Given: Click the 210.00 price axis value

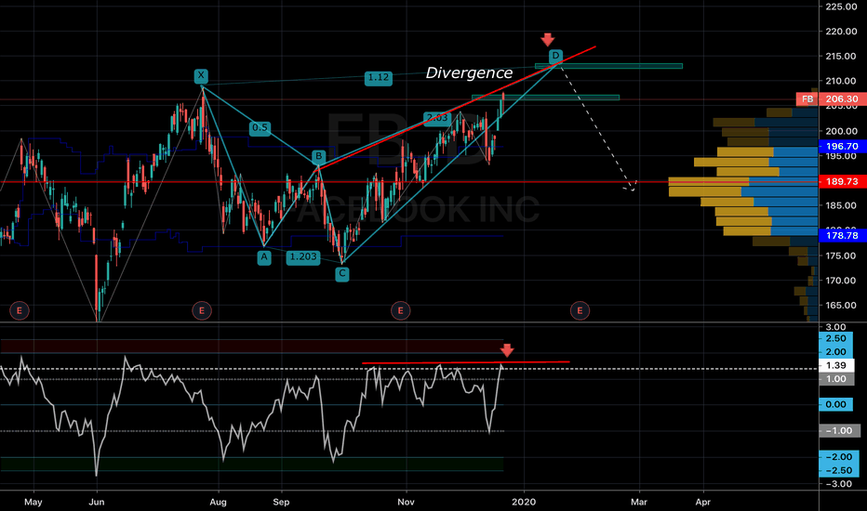Looking at the screenshot, I should pos(842,81).
